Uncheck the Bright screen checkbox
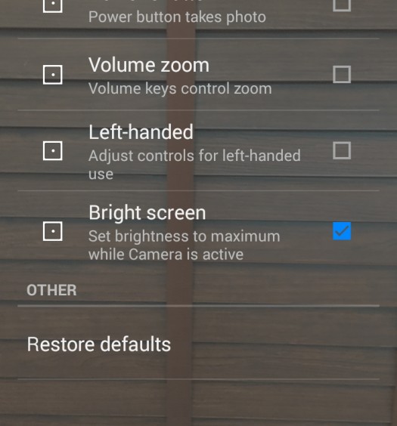Image resolution: width=397 pixels, height=426 pixels. (x=342, y=231)
